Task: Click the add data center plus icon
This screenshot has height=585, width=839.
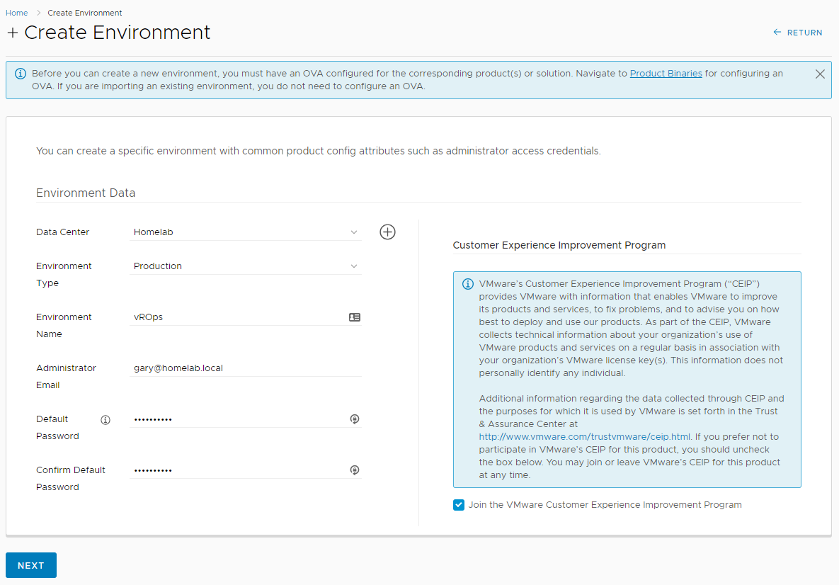Action: click(387, 232)
